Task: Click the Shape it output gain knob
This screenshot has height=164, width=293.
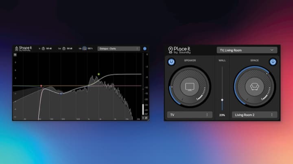Action: pos(64,48)
